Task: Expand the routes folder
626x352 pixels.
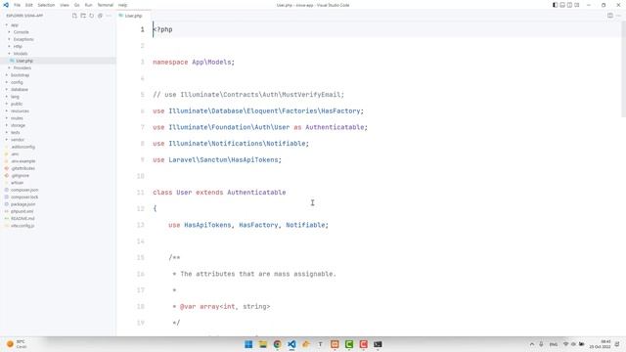Action: [x=17, y=118]
